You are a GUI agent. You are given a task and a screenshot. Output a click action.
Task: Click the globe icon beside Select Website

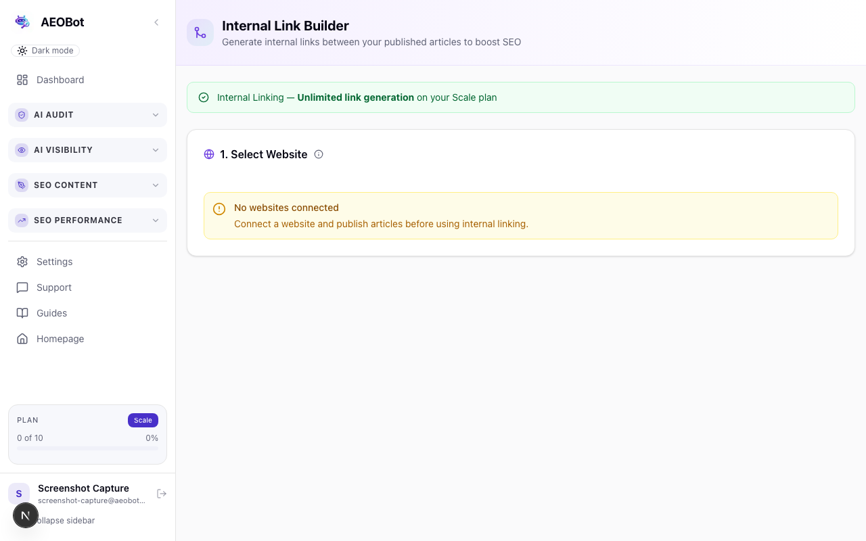click(x=209, y=154)
